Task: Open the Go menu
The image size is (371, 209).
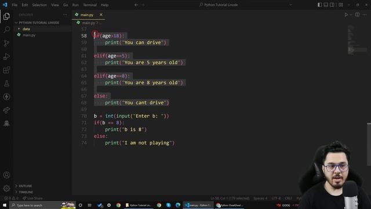Action: pos(66,5)
